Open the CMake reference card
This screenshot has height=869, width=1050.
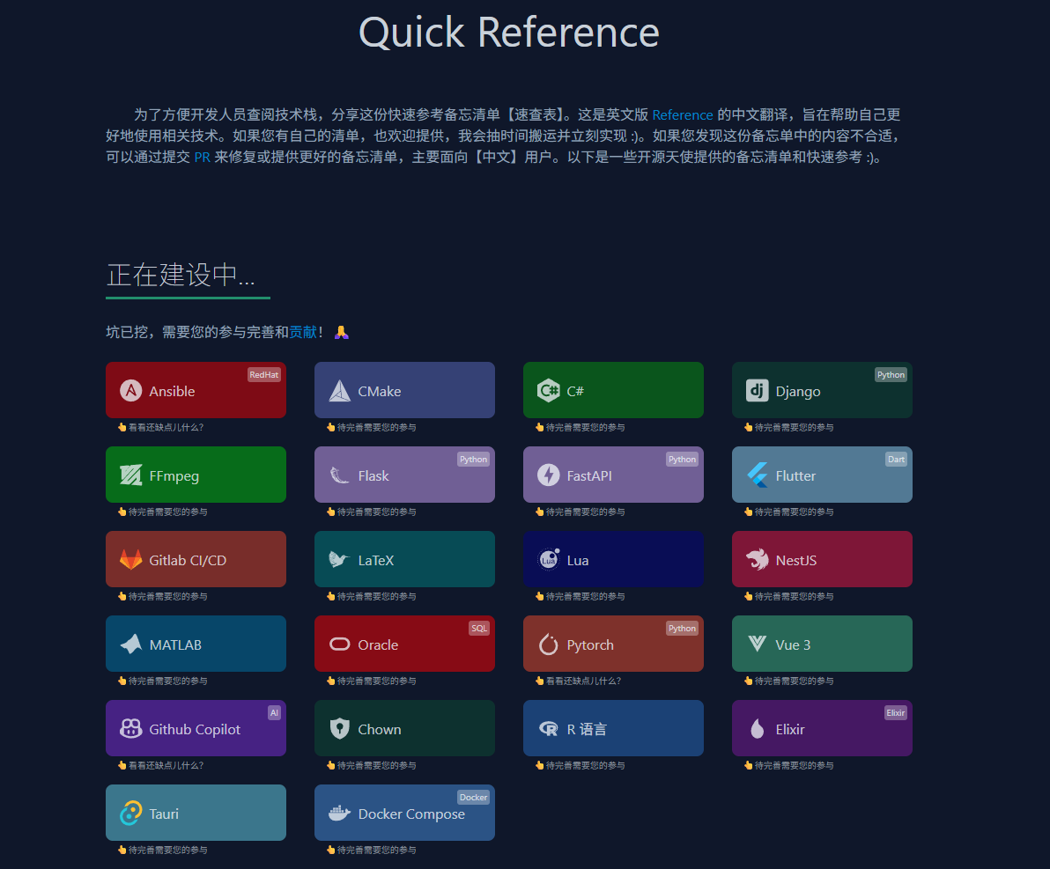(x=404, y=390)
